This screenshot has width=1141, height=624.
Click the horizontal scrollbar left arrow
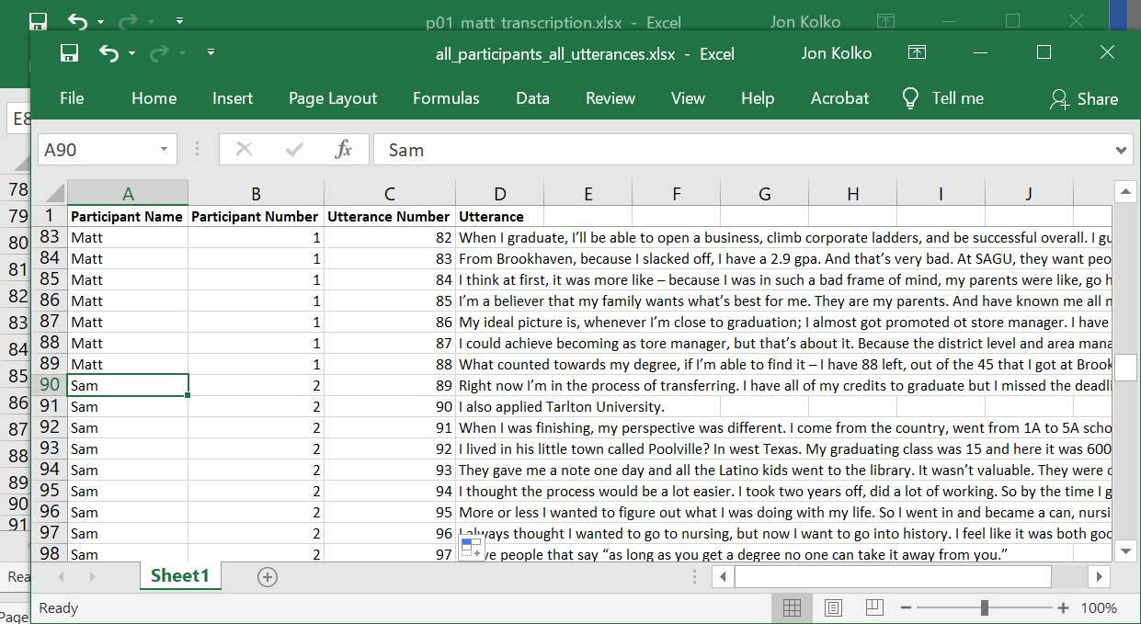[724, 576]
